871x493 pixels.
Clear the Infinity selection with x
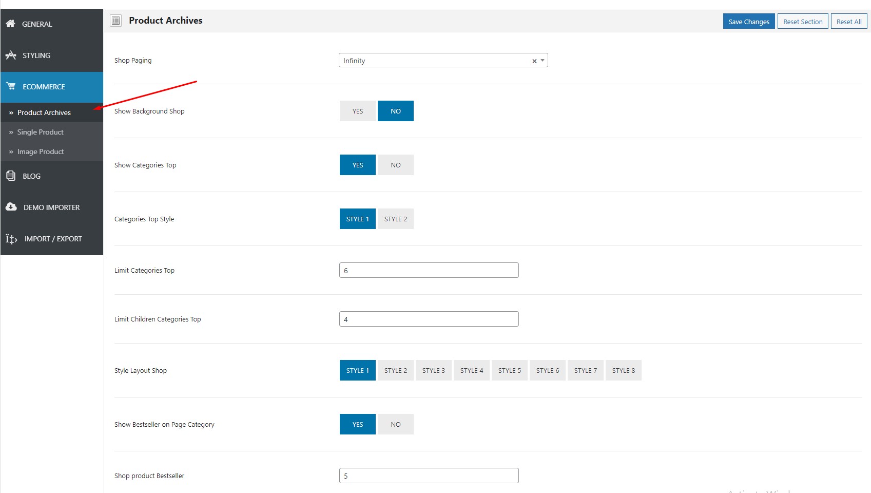point(534,61)
